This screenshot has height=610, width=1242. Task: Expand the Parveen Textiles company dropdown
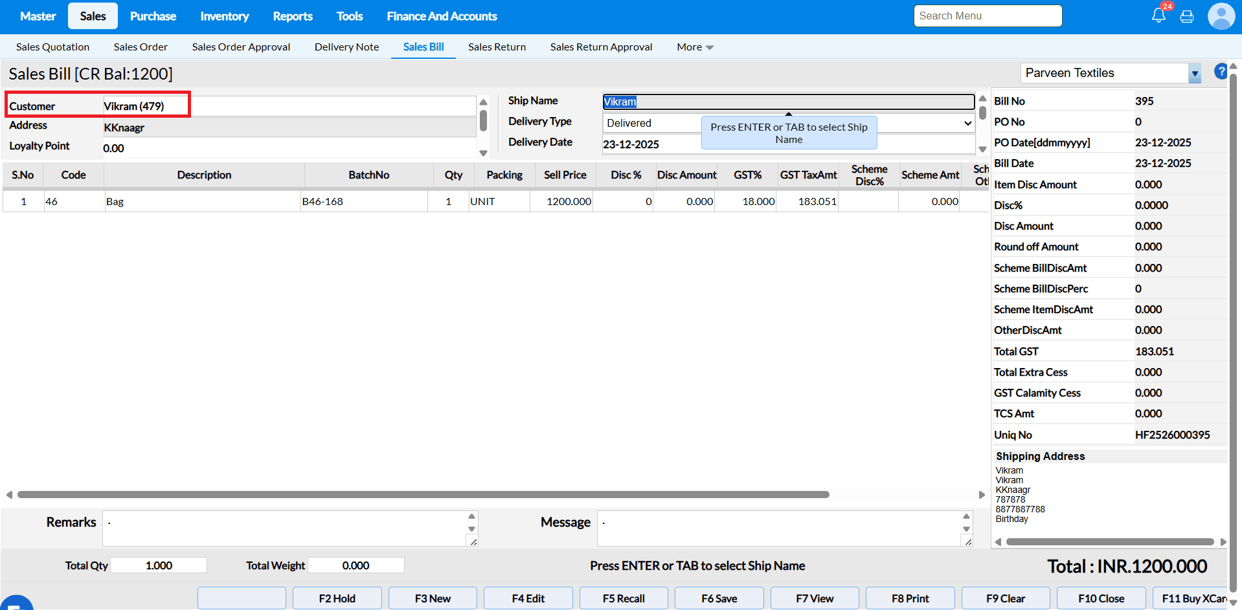click(x=1195, y=74)
